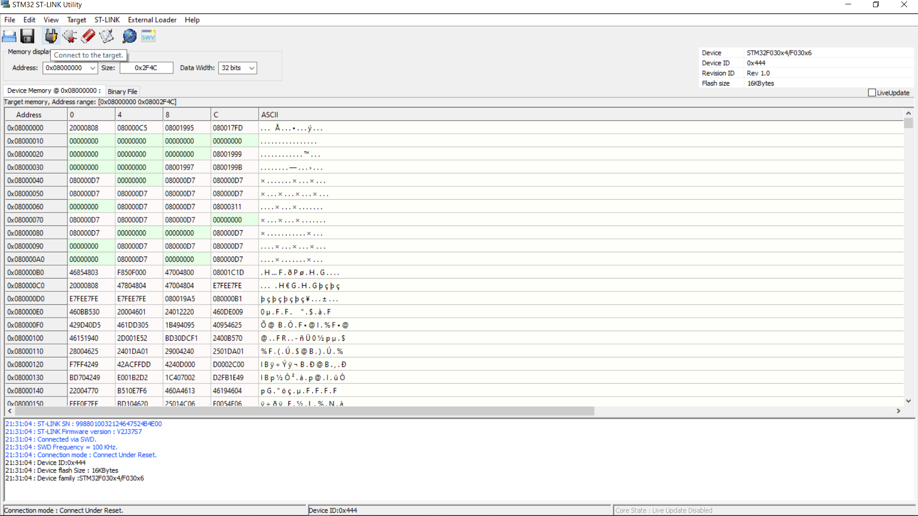This screenshot has height=516, width=918.
Task: Click the Open file toolbar icon
Action: coord(9,36)
